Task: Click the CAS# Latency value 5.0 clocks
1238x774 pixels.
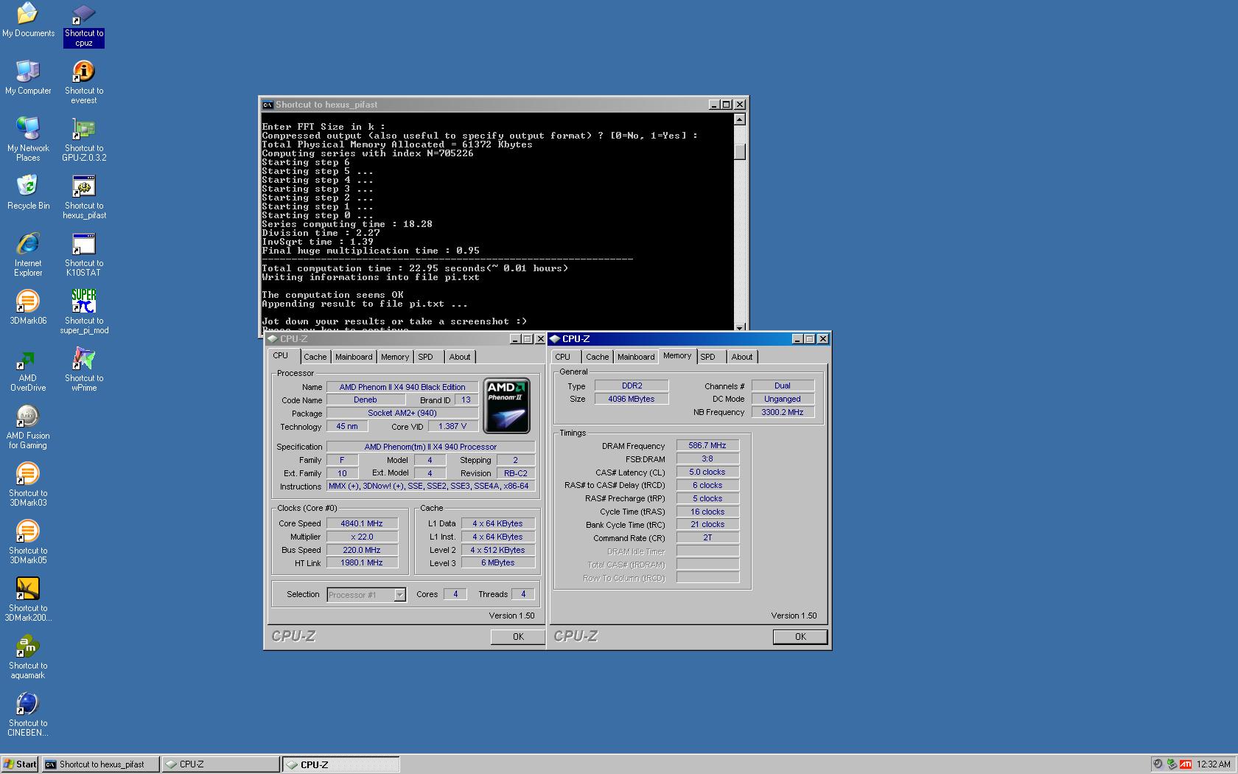Action: pos(707,472)
